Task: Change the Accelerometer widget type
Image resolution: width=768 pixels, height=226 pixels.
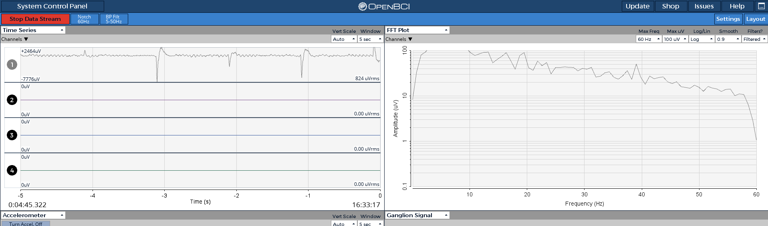Action: tap(33, 215)
